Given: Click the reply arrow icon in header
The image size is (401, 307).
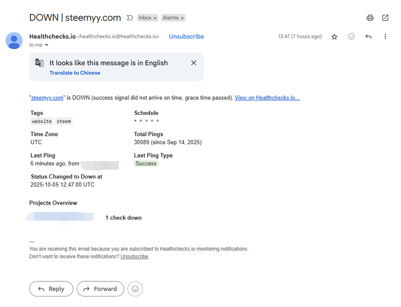Looking at the screenshot, I should tap(368, 37).
